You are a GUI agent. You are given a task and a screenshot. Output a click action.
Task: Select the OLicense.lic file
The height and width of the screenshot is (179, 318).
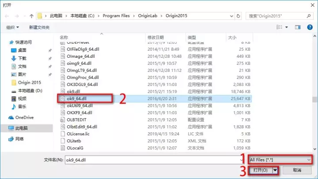pos(78,134)
